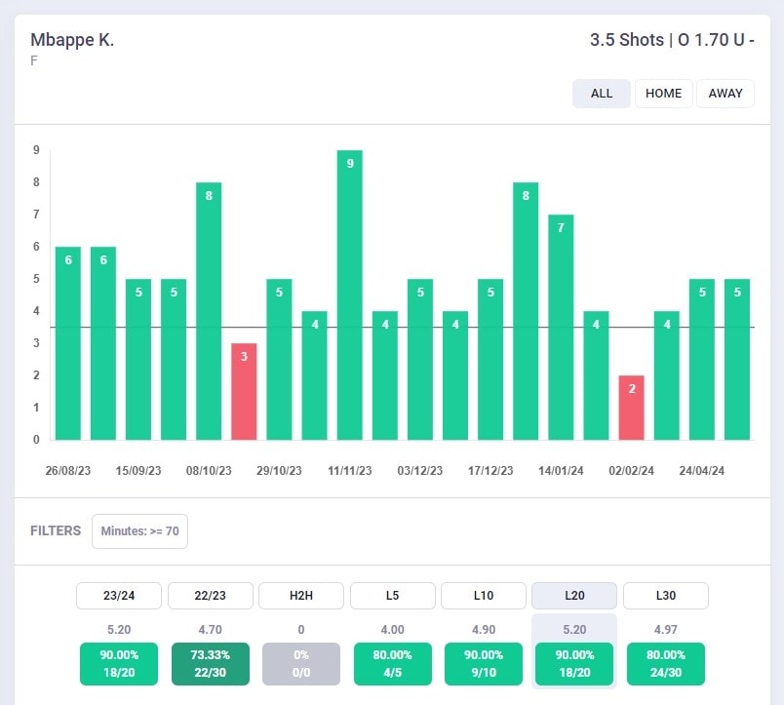Select the L5 tab
This screenshot has height=705, width=784.
click(393, 596)
